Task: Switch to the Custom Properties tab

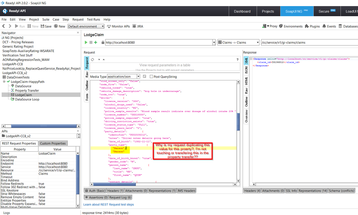Action: (53, 143)
